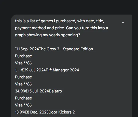Click "The Crew 2 - Standard Edition" title
This screenshot has height=117, width=138.
coord(66,49)
